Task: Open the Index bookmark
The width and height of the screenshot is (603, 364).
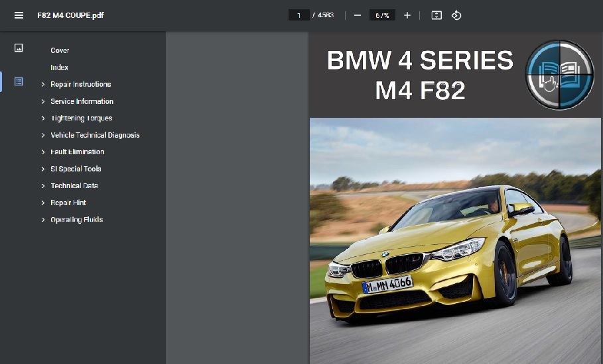Action: point(59,67)
